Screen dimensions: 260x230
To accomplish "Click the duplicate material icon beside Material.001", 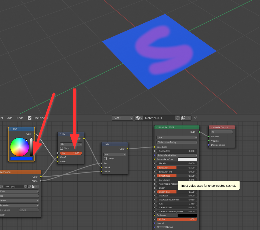I will tap(183, 118).
